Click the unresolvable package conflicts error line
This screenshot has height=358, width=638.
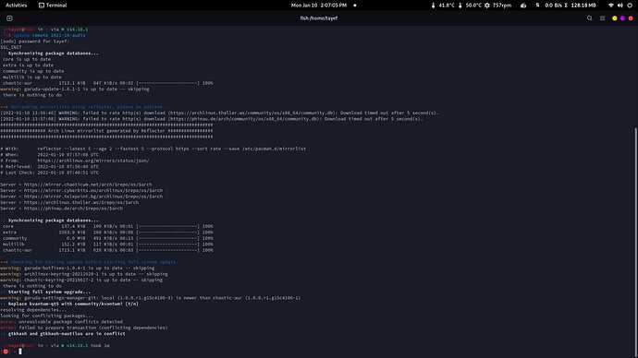tap(61, 322)
